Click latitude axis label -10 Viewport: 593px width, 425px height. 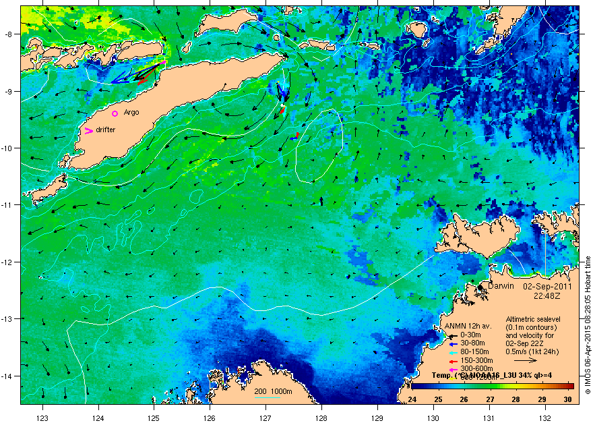[x=7, y=148]
